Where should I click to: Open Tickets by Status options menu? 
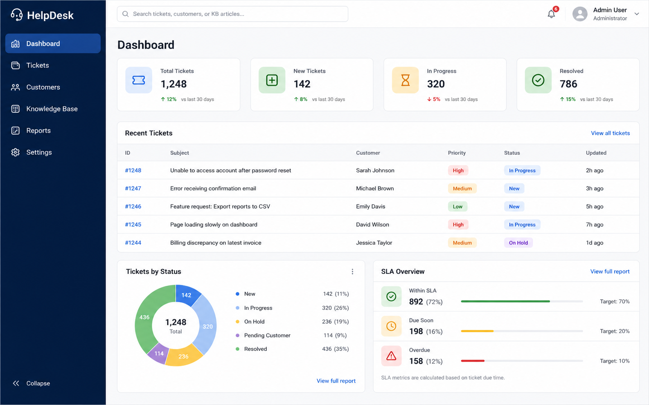pyautogui.click(x=352, y=271)
